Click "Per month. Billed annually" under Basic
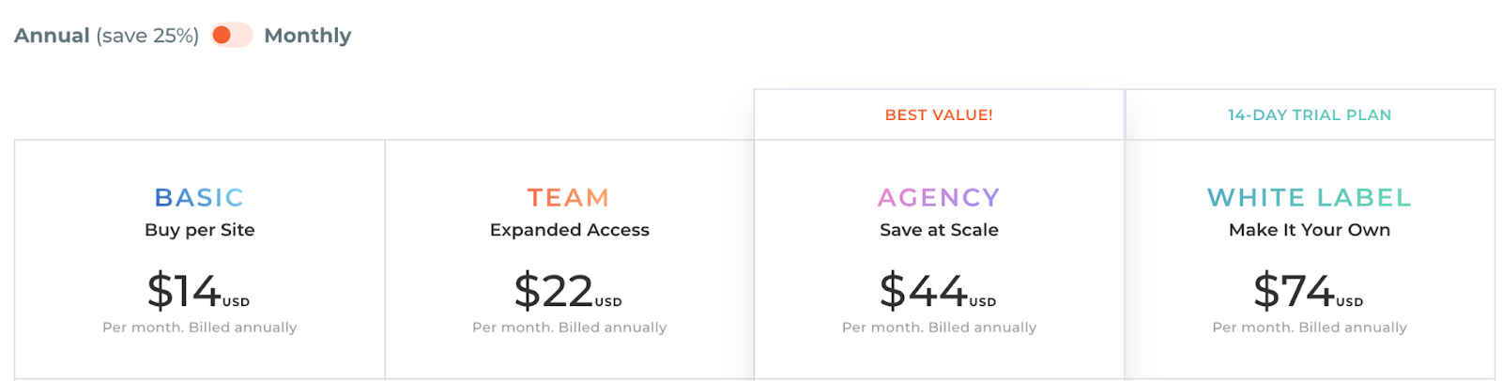This screenshot has height=381, width=1502. click(x=199, y=328)
